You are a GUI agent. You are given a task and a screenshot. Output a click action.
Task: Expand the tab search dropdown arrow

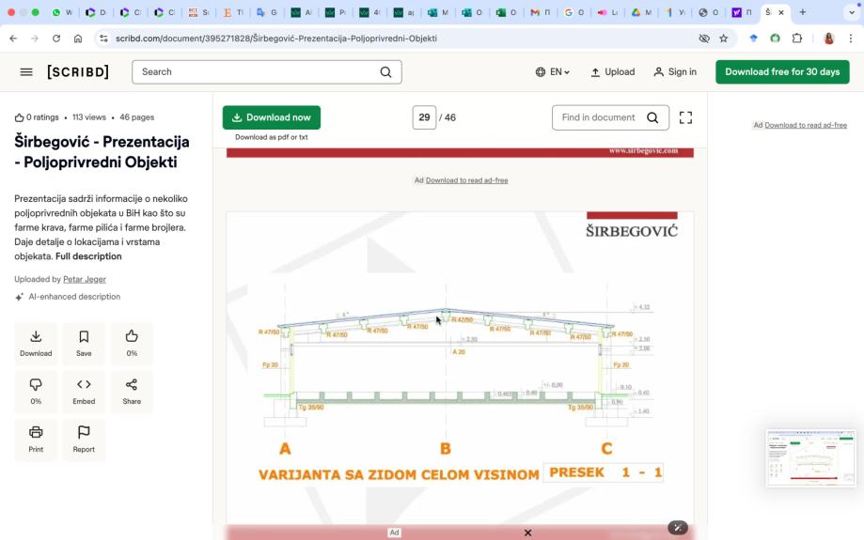click(852, 12)
